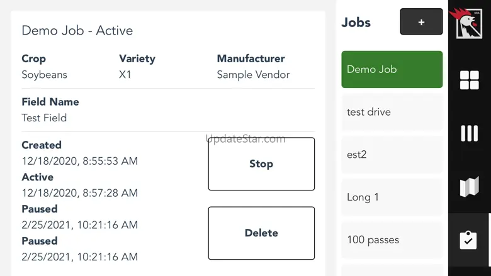Select the three vertical bars icon
Viewport: 491px width, 276px height.
[x=469, y=133]
